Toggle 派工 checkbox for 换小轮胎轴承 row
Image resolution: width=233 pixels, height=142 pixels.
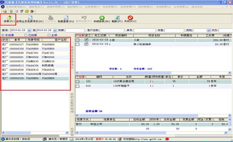(x=86, y=44)
